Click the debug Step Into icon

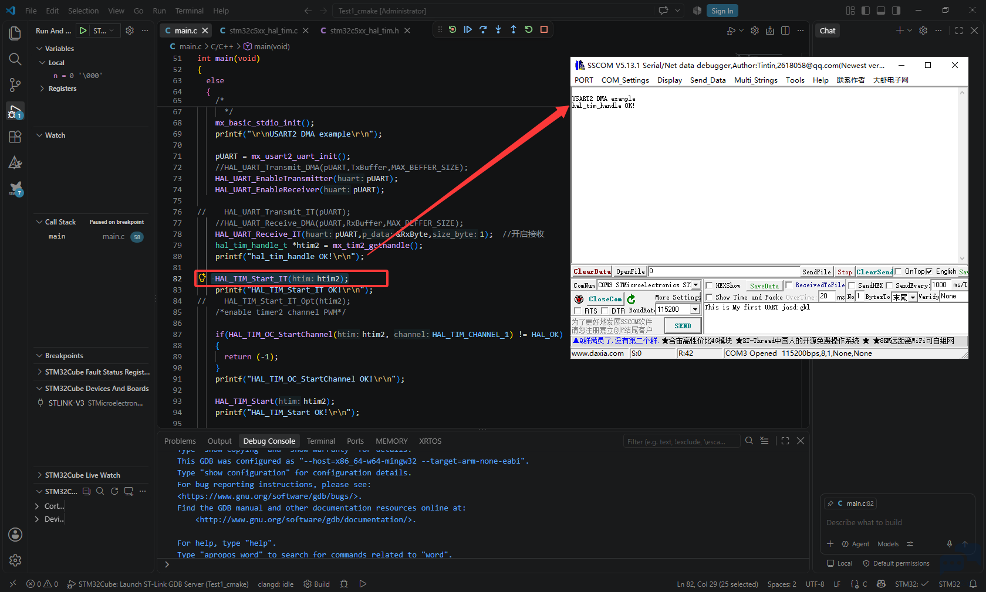click(x=498, y=29)
